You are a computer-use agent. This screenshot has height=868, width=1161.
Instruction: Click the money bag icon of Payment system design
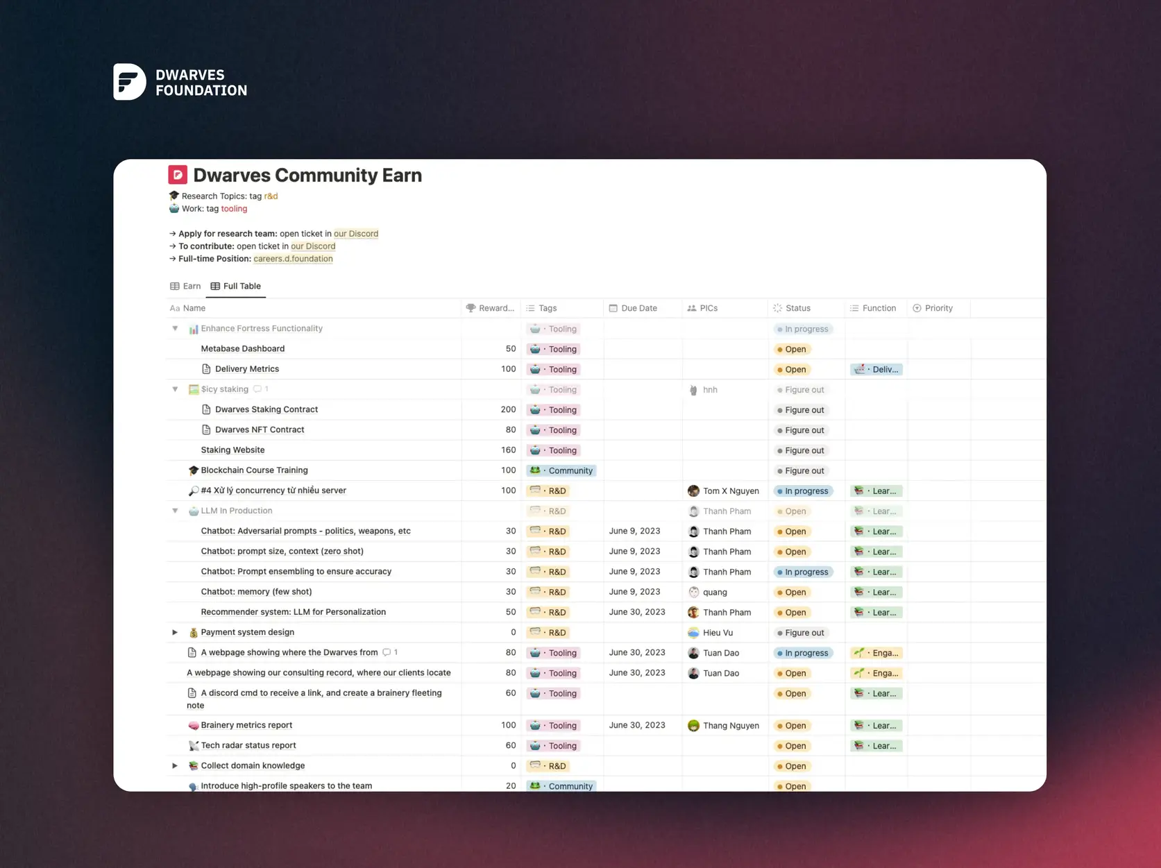(x=194, y=633)
